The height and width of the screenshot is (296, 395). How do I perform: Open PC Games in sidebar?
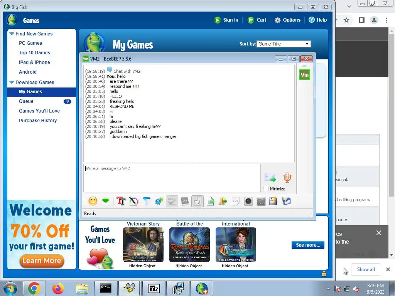(30, 43)
